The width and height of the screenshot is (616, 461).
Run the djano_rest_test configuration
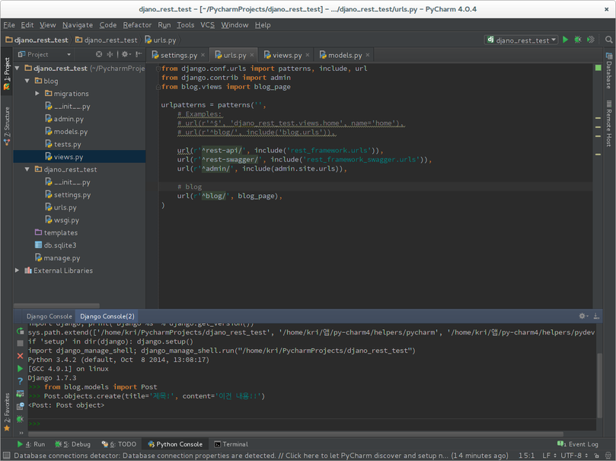click(x=565, y=40)
